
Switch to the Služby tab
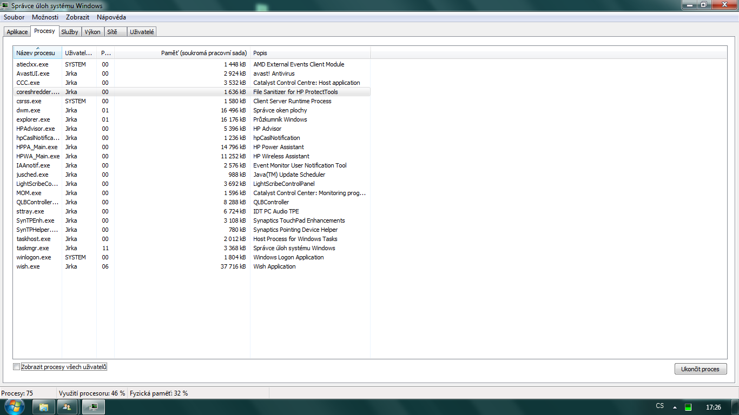[70, 32]
